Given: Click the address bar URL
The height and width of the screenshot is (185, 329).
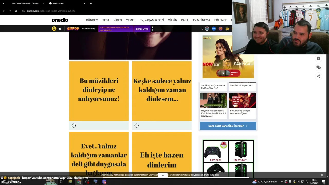Looking at the screenshot, I should [x=51, y=11].
